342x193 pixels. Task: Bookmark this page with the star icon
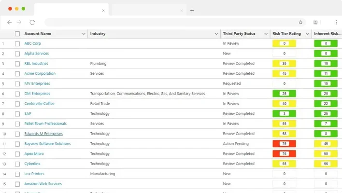[300, 22]
